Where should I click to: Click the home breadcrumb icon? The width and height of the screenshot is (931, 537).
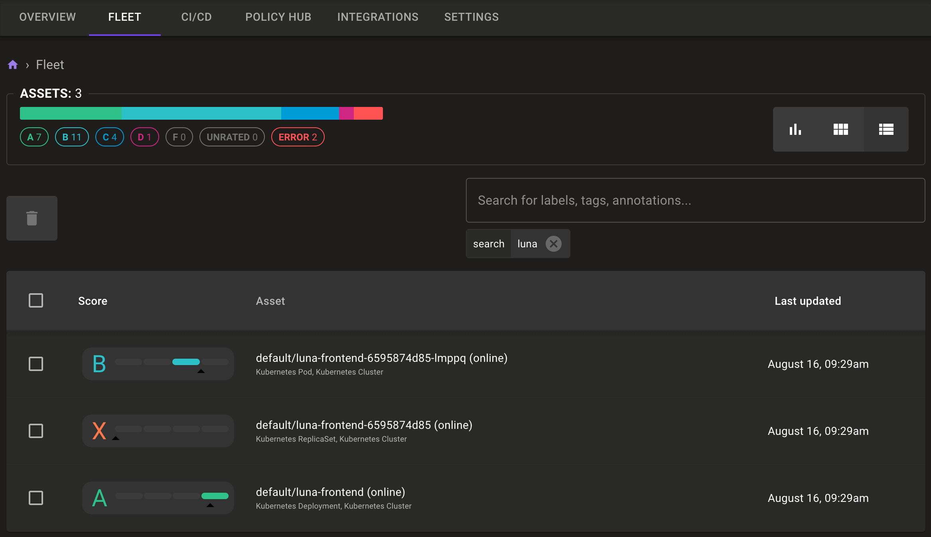click(13, 65)
